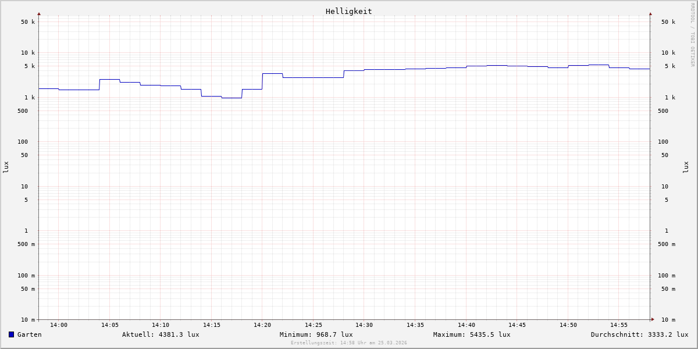Click the 14:30 time axis label
The height and width of the screenshot is (349, 698).
click(x=364, y=325)
